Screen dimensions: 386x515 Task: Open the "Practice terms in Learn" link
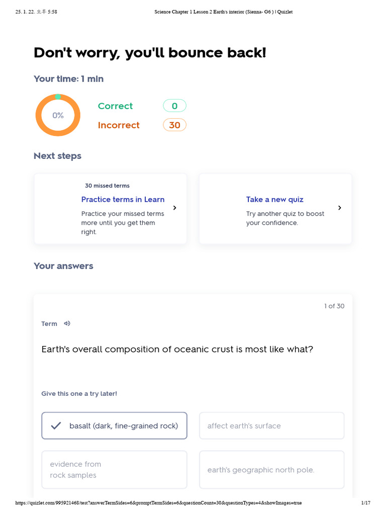click(123, 200)
